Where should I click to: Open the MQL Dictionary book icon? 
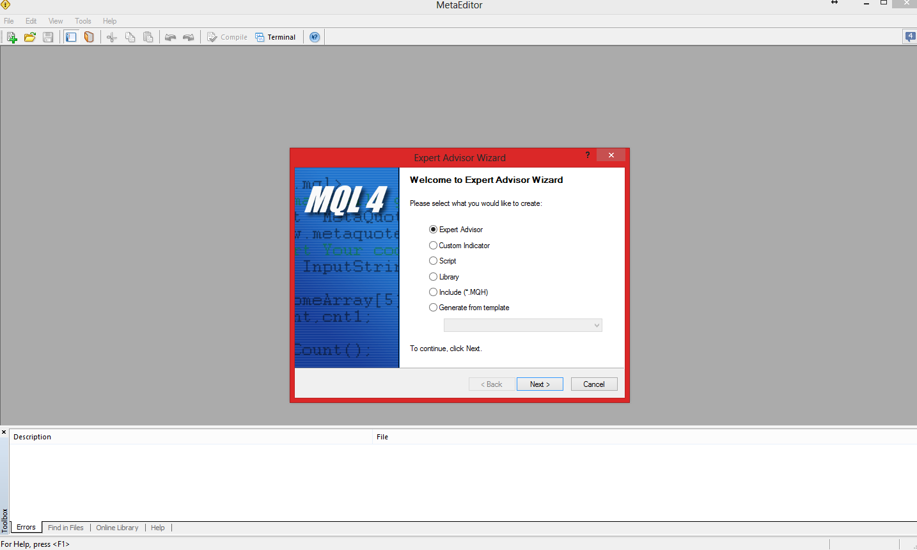point(89,37)
